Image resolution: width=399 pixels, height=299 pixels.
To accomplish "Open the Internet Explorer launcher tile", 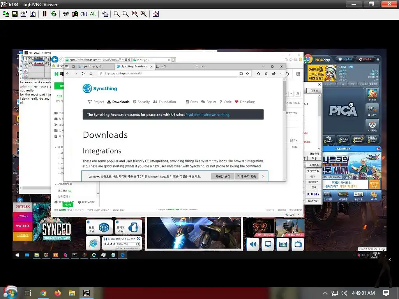I will point(93,243).
